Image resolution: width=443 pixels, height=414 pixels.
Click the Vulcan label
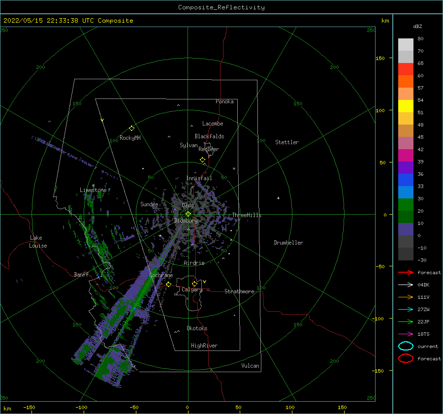[250, 366]
